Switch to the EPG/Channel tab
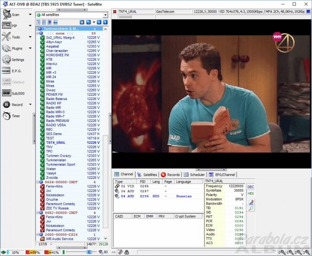This screenshot has width=312, height=256. pos(222,174)
